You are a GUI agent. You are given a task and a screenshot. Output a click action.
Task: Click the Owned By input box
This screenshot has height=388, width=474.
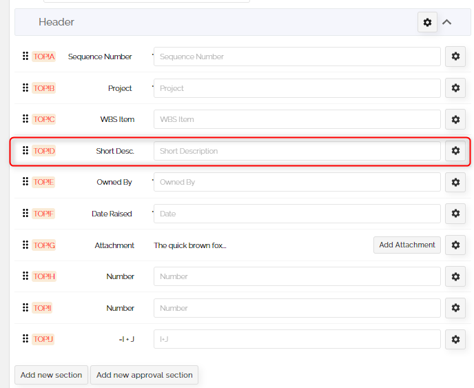point(296,182)
